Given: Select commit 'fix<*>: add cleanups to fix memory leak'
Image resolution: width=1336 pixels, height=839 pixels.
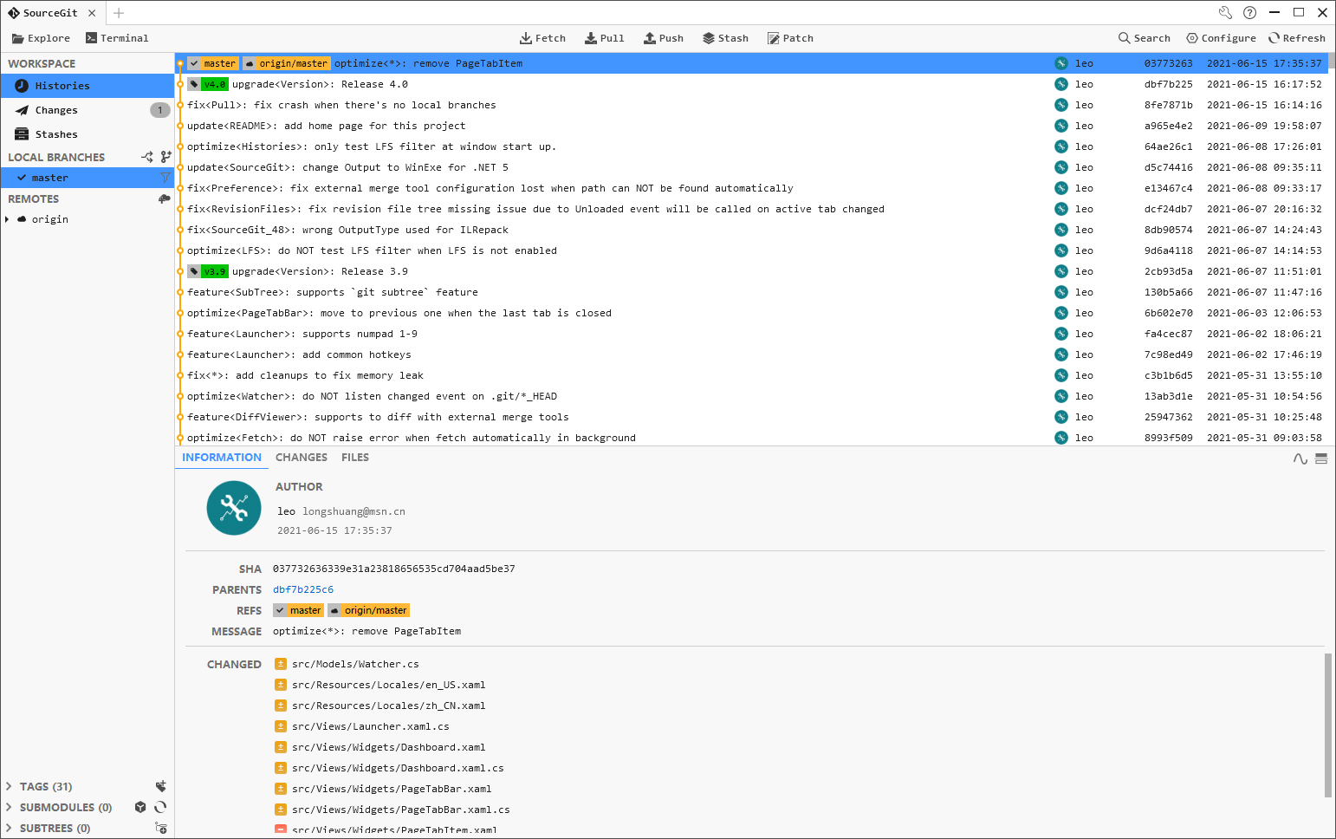Looking at the screenshot, I should pyautogui.click(x=752, y=375).
